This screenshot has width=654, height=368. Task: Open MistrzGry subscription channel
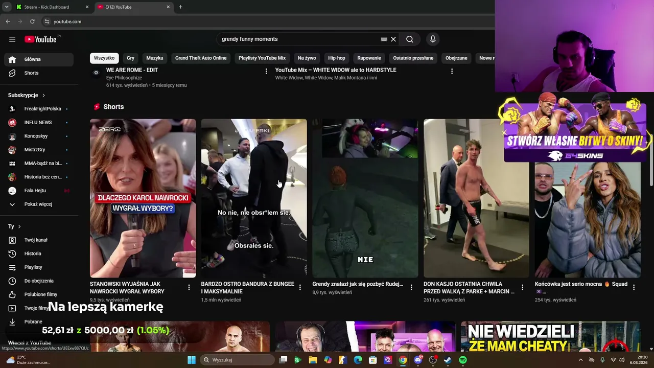[x=39, y=150]
